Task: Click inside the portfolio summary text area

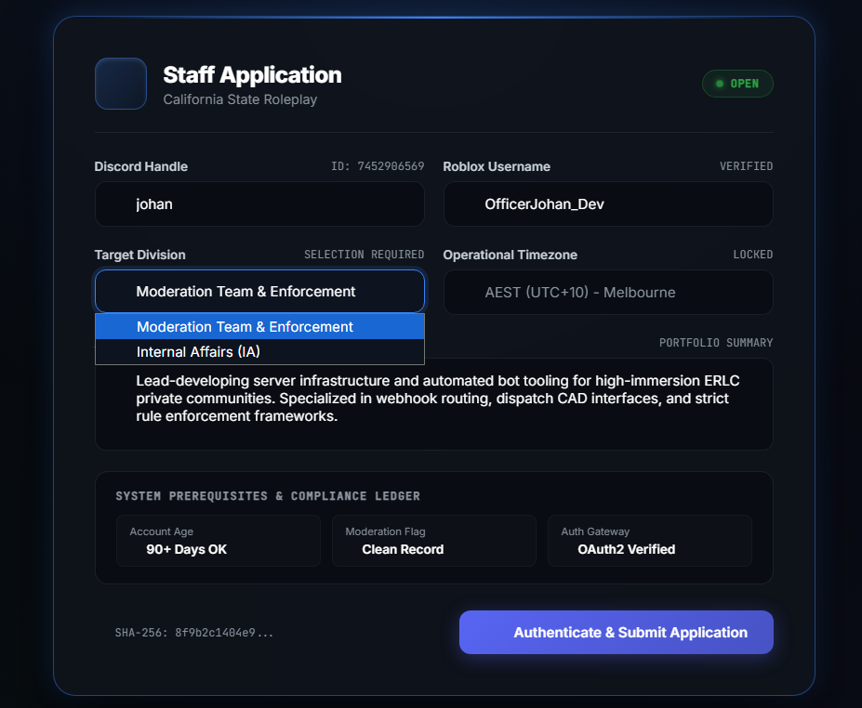Action: tap(433, 404)
